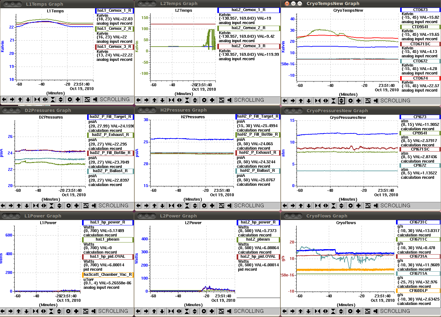The image size is (441, 317).
Task: Focus the H2Pressures Graph title bar
Action: [208, 110]
